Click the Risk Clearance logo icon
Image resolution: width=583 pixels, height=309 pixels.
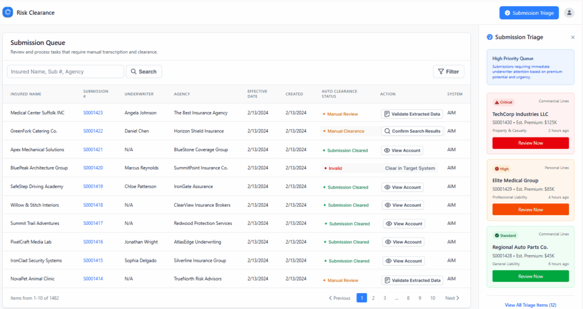[8, 12]
